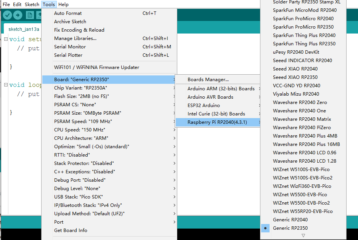Screen dimensions: 358x240
Task: Expand the Optimize submenu arrow
Action: [174, 146]
